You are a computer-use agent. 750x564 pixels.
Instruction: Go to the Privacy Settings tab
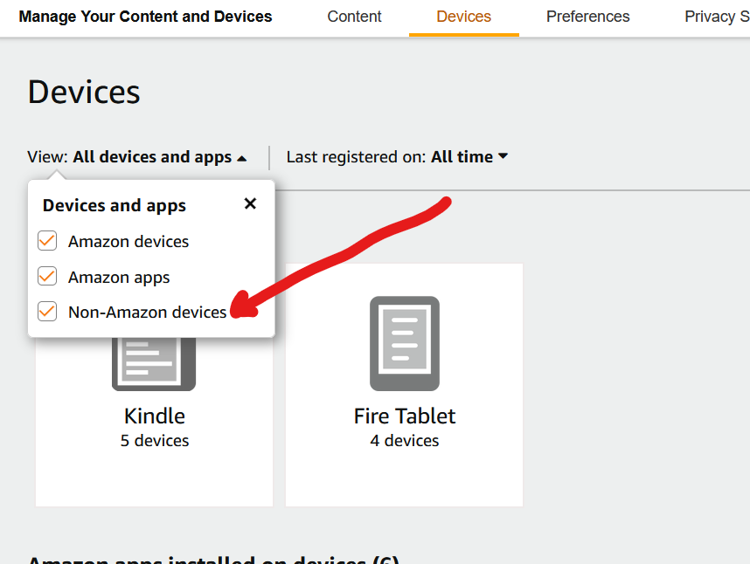[x=717, y=16]
